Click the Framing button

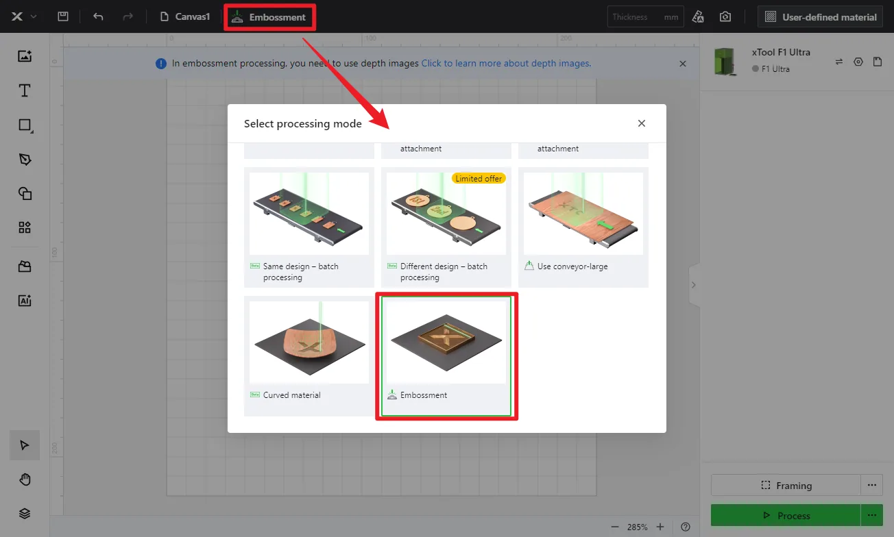pyautogui.click(x=786, y=485)
